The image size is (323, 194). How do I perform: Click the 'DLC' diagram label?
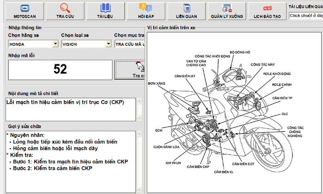[x=285, y=114]
